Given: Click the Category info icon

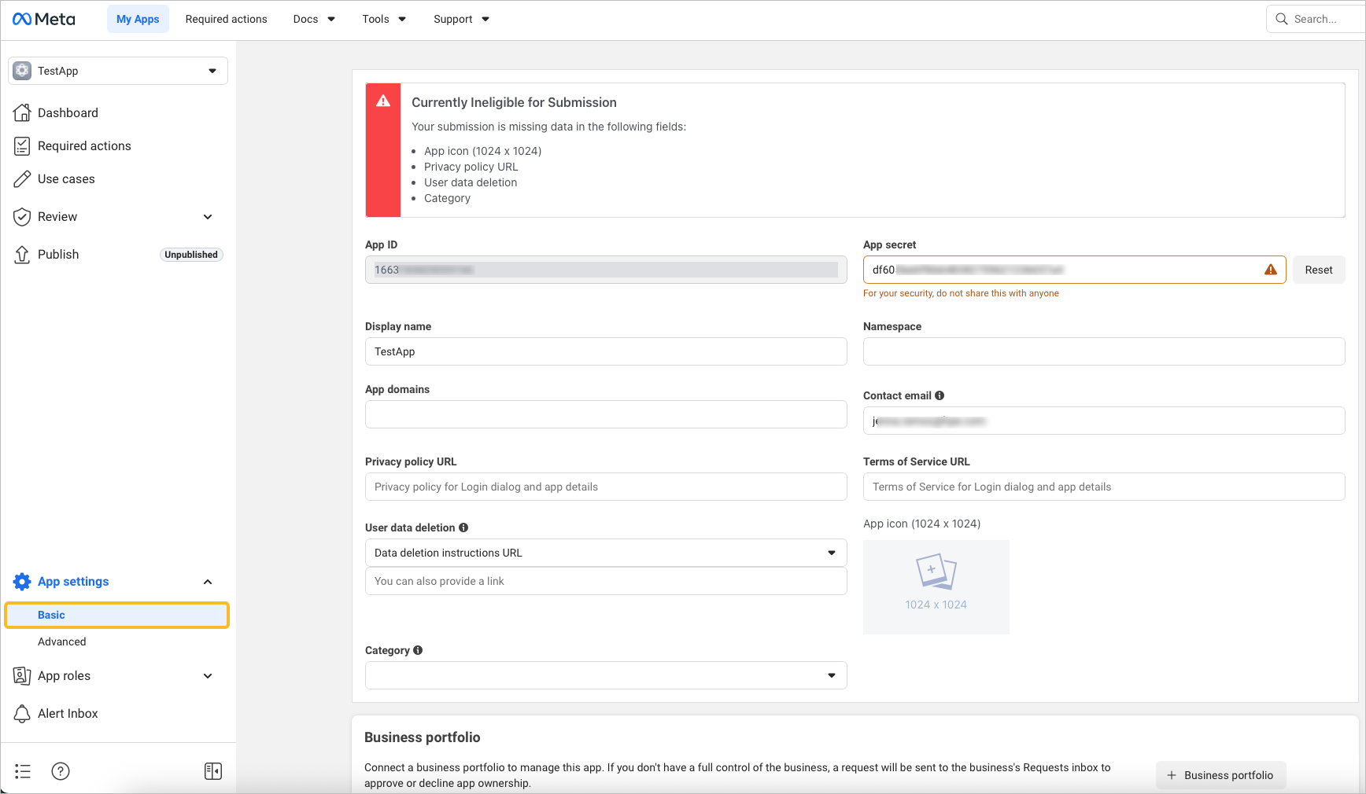Looking at the screenshot, I should click(418, 650).
